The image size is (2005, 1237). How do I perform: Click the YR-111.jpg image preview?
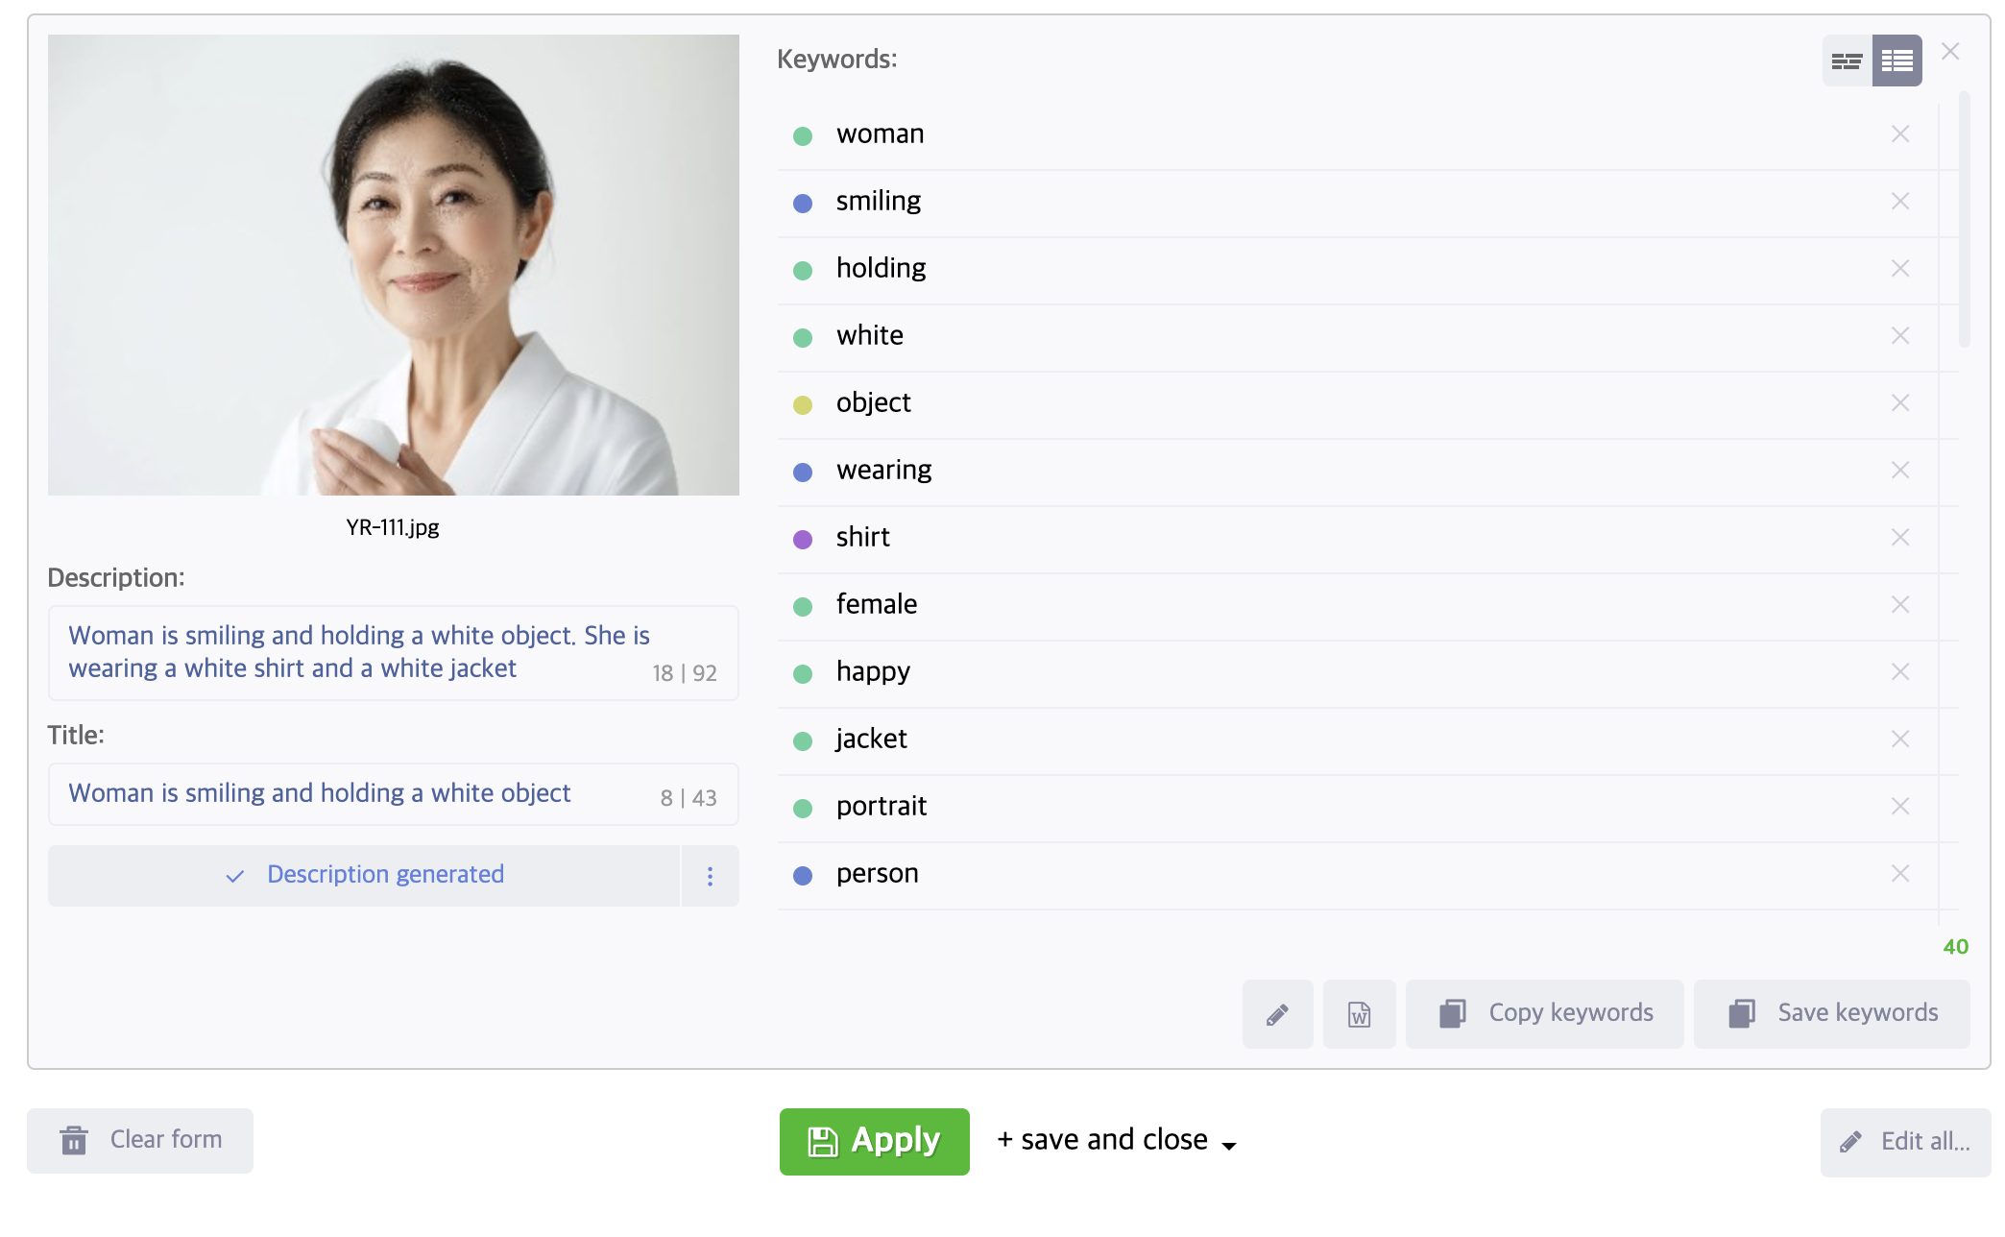[x=393, y=265]
